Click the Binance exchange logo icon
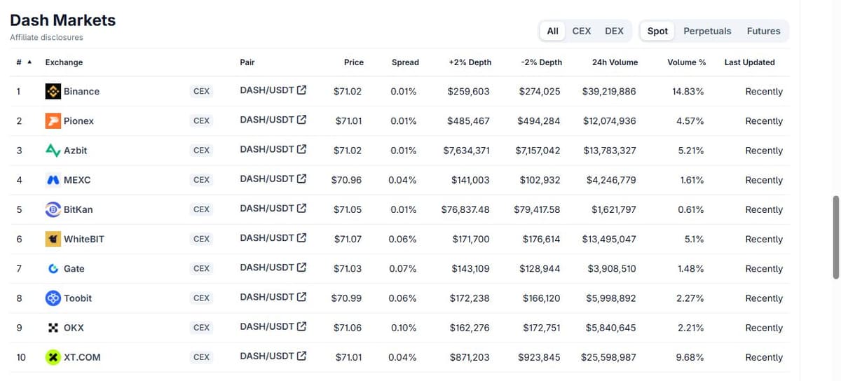This screenshot has height=381, width=841. (53, 91)
